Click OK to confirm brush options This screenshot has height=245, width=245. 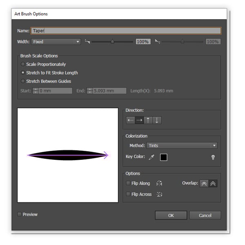click(171, 216)
